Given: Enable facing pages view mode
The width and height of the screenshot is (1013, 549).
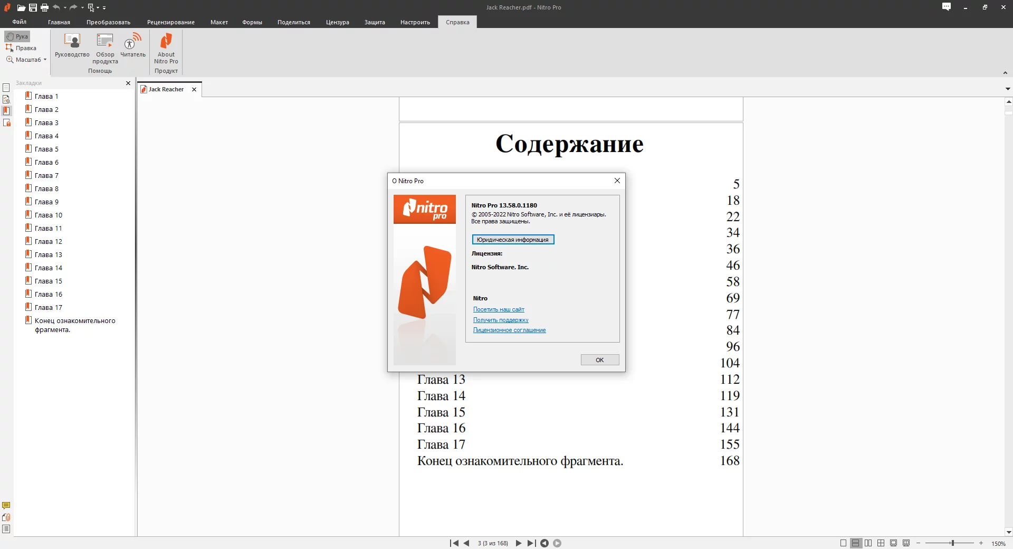Looking at the screenshot, I should click(x=868, y=543).
